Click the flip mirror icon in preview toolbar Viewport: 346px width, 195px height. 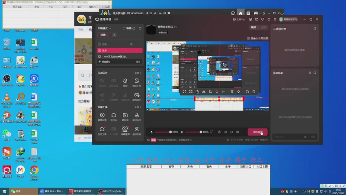(x=204, y=92)
